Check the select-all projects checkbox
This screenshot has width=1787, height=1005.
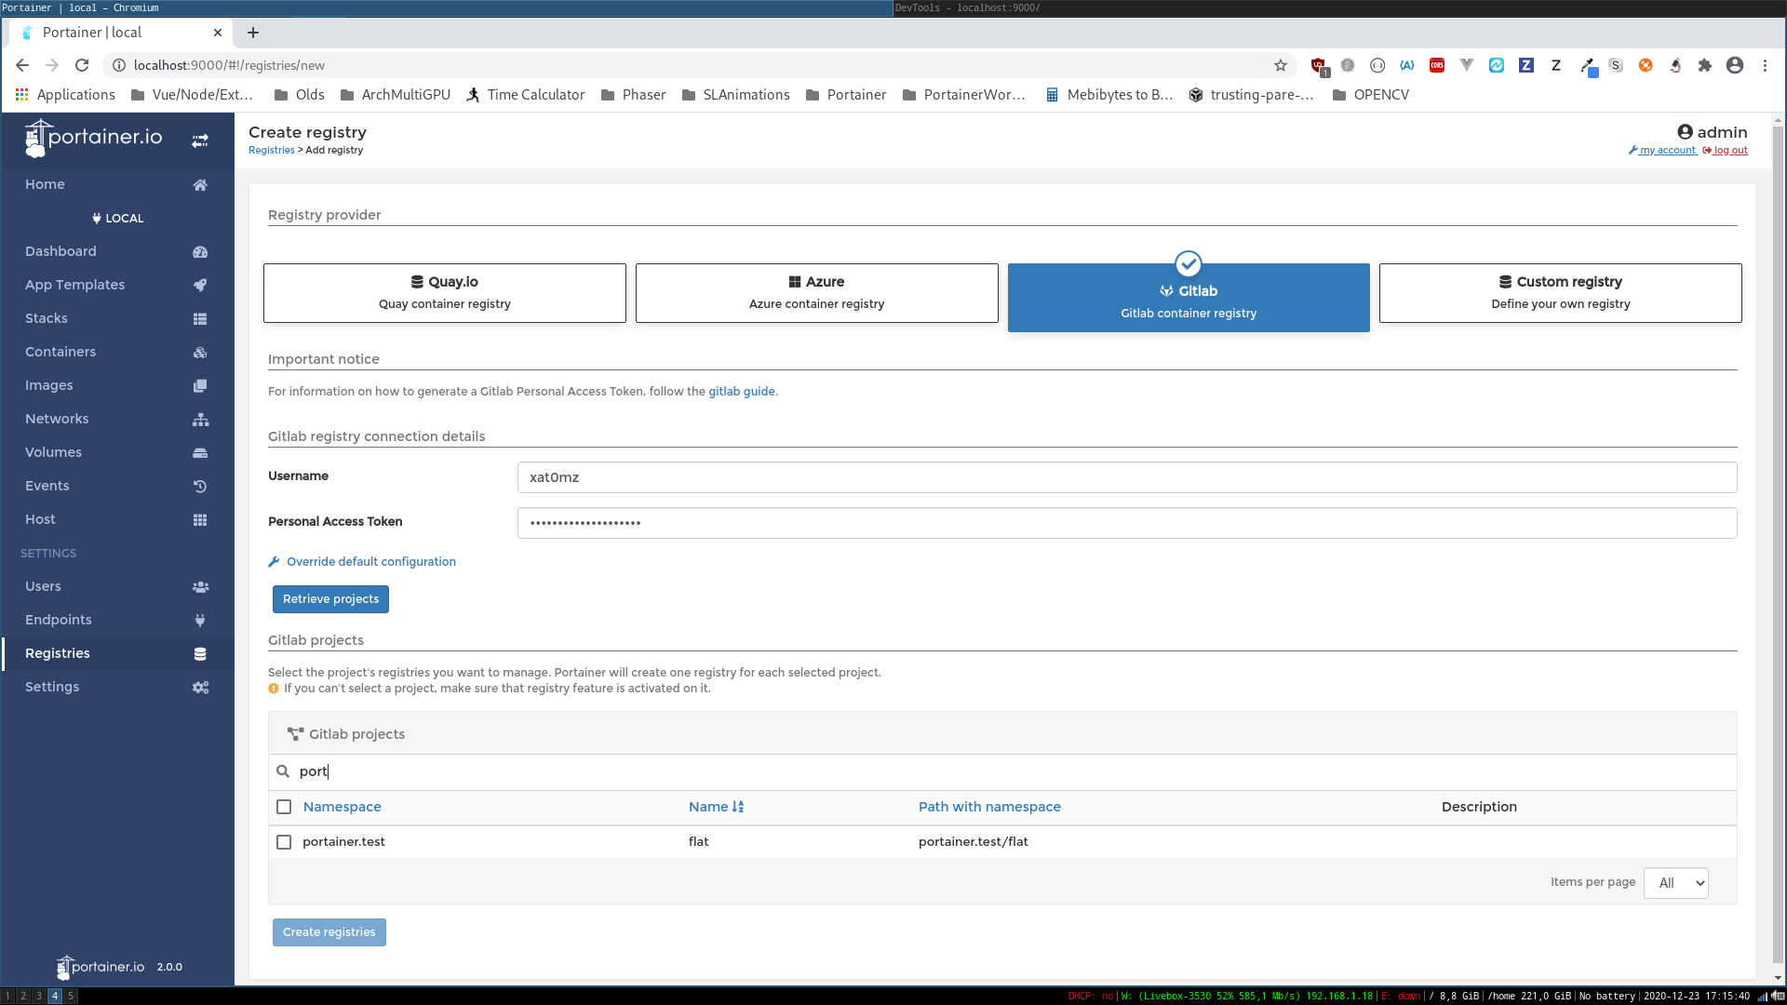pyautogui.click(x=284, y=807)
